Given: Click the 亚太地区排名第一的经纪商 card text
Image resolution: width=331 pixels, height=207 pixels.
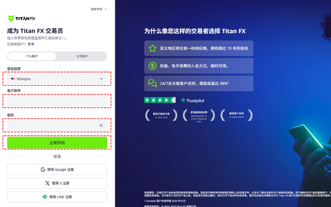Looking at the screenshot, I should (204, 48).
